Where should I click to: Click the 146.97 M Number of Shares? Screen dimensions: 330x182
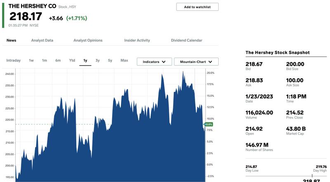[257, 145]
